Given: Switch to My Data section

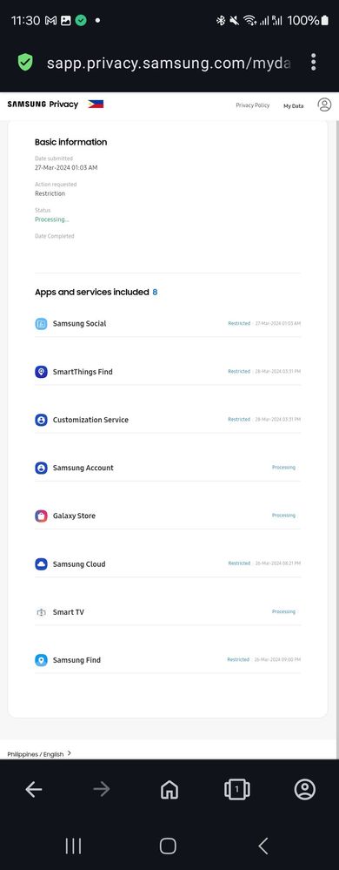Looking at the screenshot, I should coord(294,105).
